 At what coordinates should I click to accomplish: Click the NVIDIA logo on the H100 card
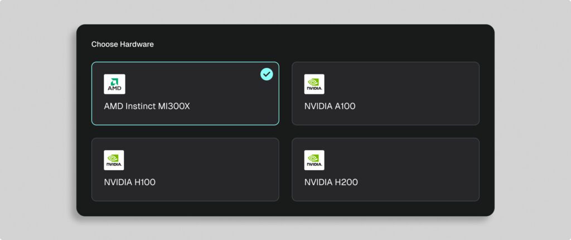point(114,160)
